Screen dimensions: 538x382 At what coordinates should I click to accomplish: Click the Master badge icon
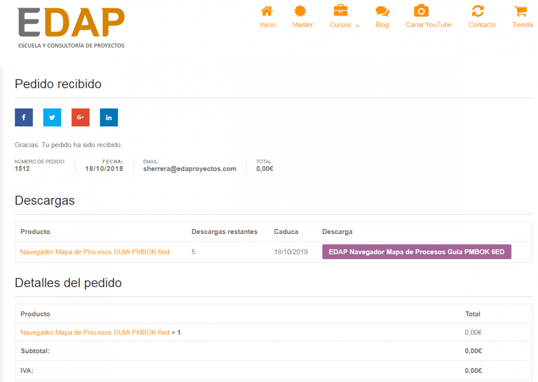[300, 11]
